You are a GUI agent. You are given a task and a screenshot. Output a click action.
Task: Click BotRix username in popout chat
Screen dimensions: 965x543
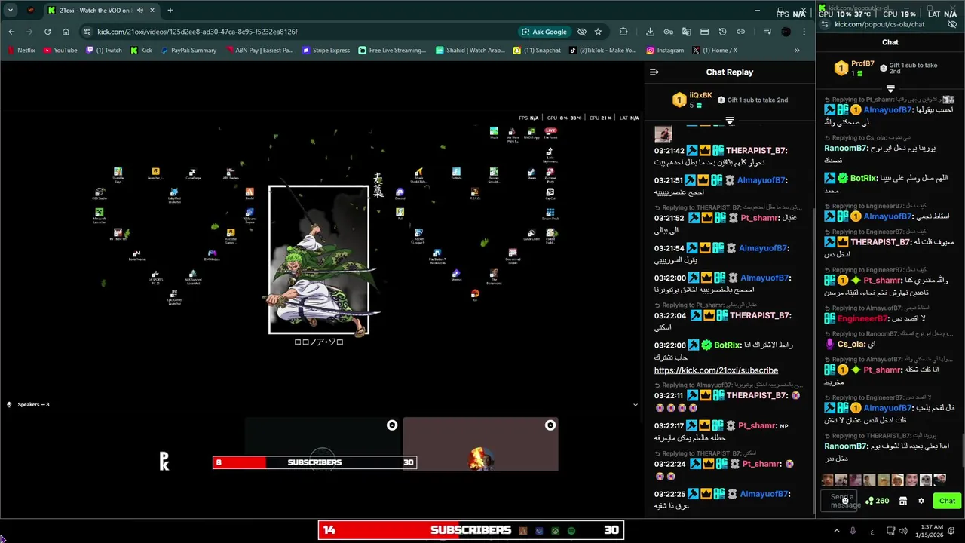864,179
